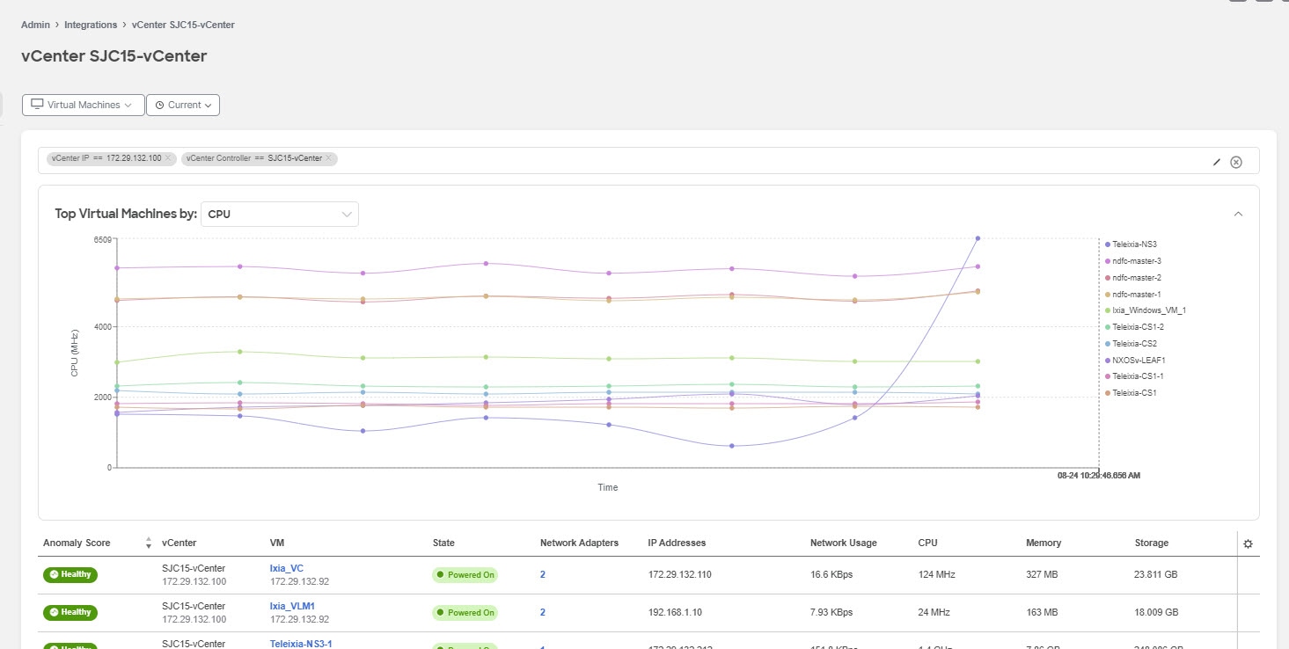Click the Teleixia-NS3 peak data point
This screenshot has width=1289, height=649.
click(x=978, y=238)
